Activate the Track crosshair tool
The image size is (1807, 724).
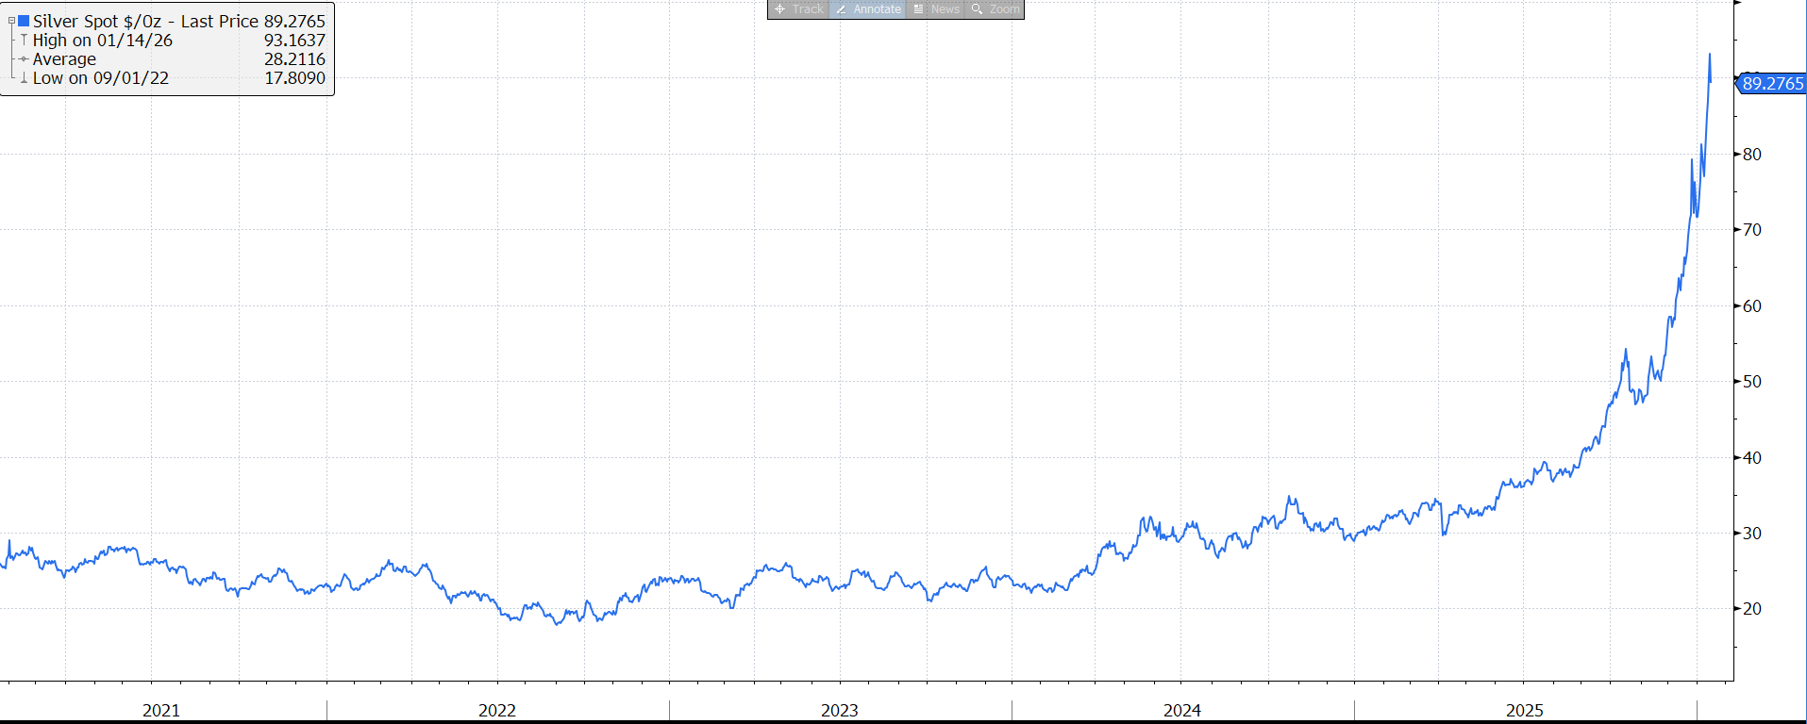pos(798,9)
